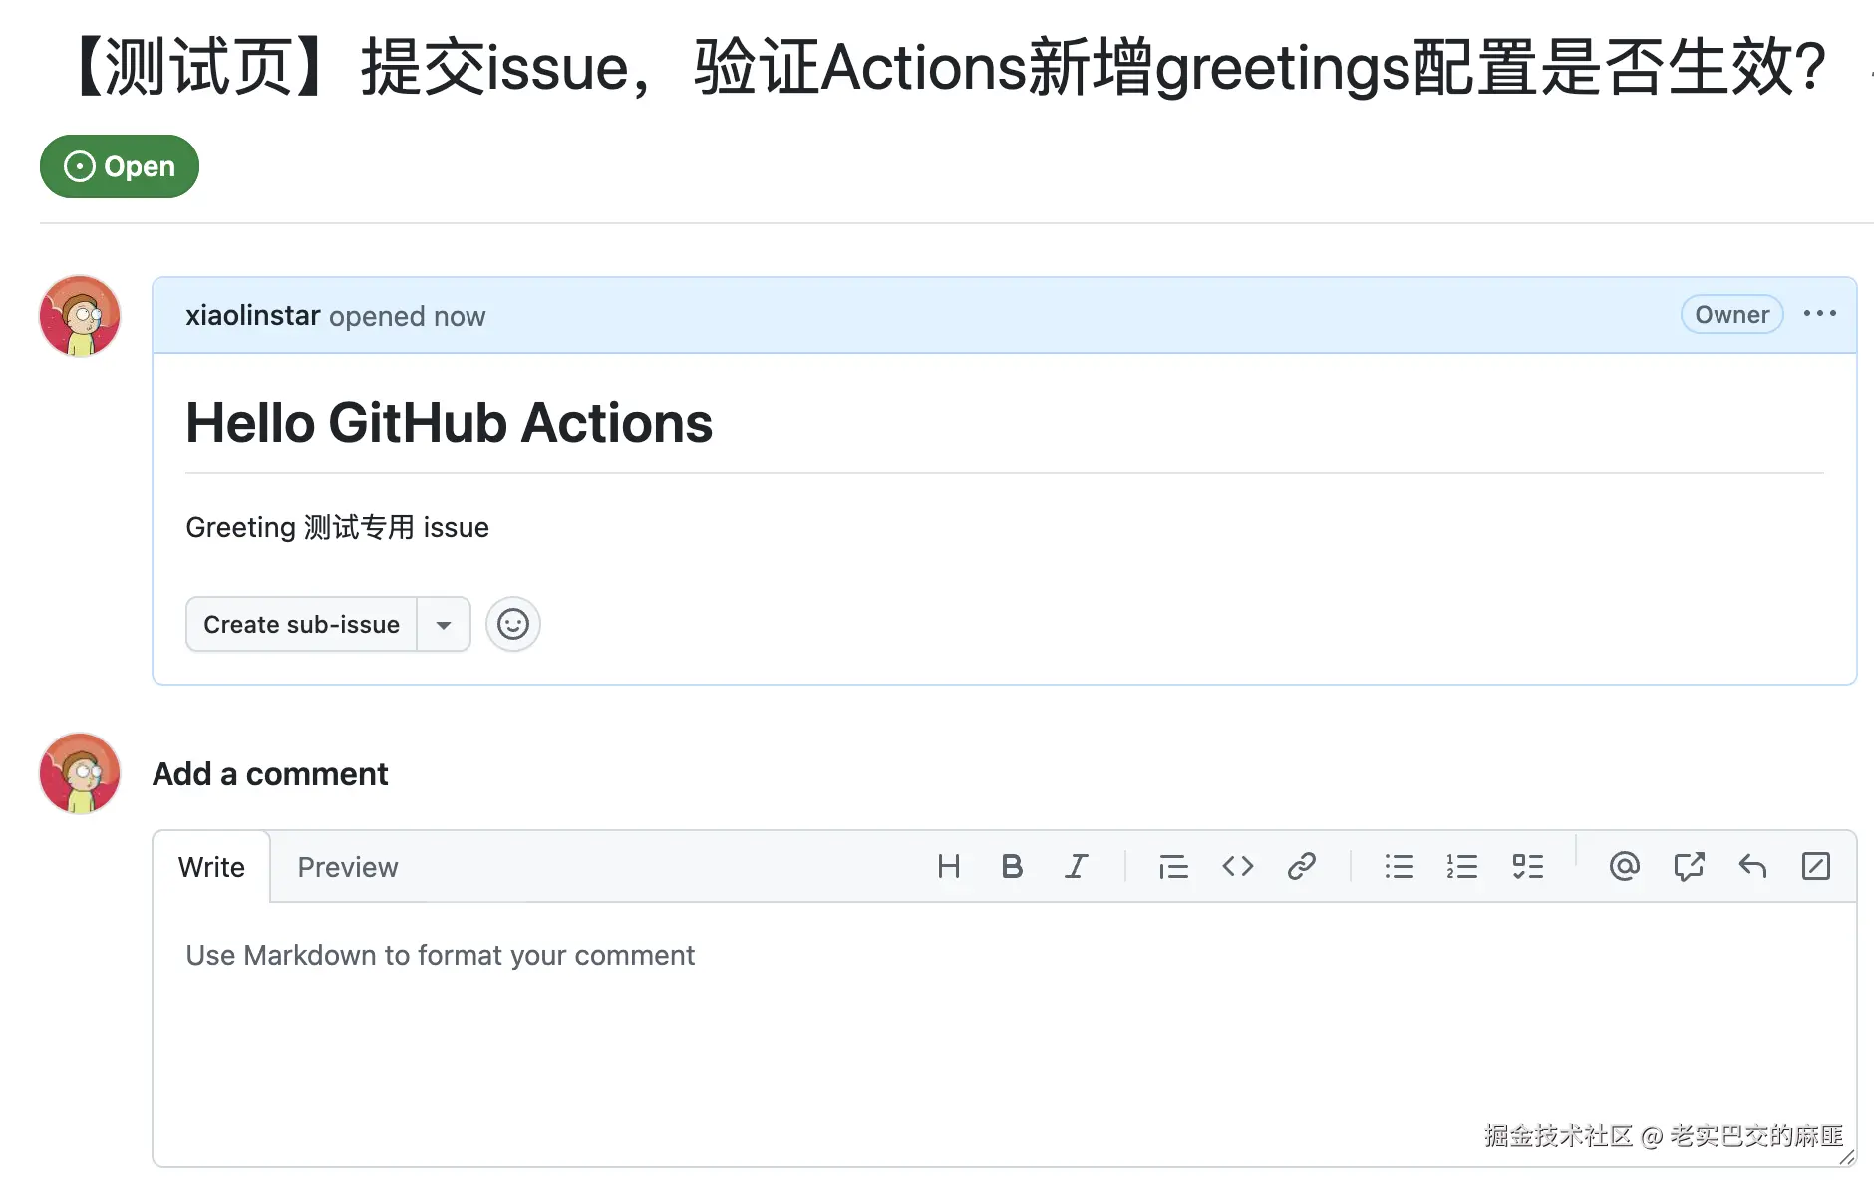Toggle bold formatting in comment toolbar
Screen dimensions: 1874x1180
[1012, 866]
